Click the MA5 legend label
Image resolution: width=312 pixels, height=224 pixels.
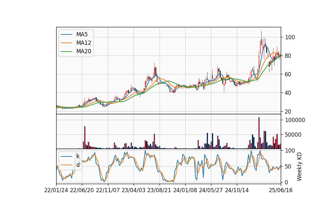tap(82, 34)
